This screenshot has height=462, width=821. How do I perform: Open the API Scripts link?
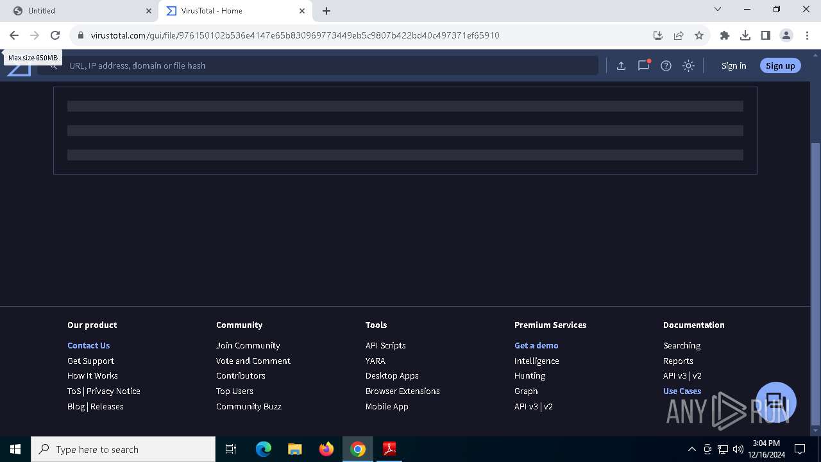point(385,345)
